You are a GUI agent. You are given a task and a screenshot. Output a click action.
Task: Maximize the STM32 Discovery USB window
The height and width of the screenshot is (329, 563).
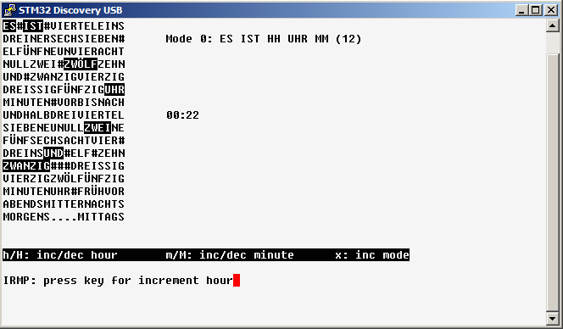pyautogui.click(x=536, y=10)
